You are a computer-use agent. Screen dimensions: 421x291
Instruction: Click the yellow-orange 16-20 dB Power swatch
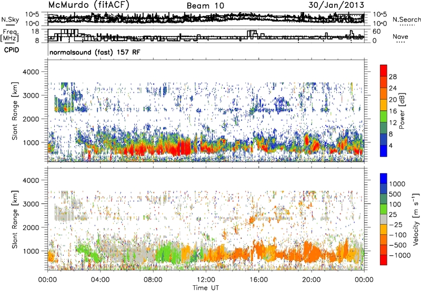click(384, 105)
